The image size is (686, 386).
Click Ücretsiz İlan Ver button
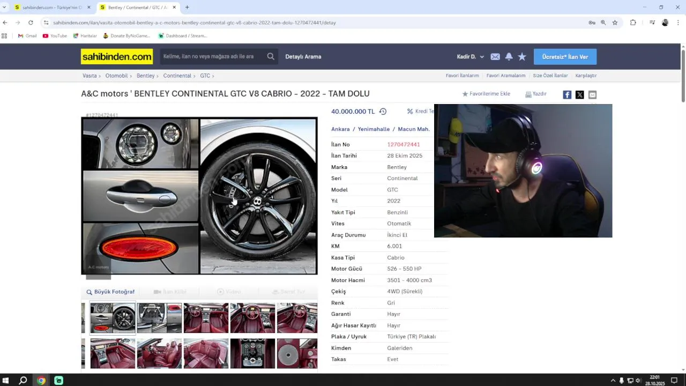point(565,56)
